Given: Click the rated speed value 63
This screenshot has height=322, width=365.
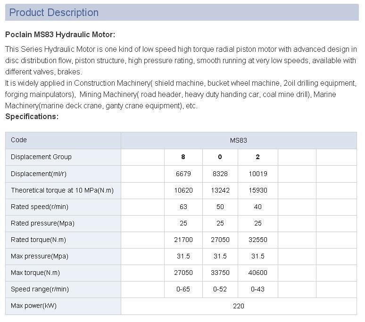Looking at the screenshot, I should click(x=183, y=207).
